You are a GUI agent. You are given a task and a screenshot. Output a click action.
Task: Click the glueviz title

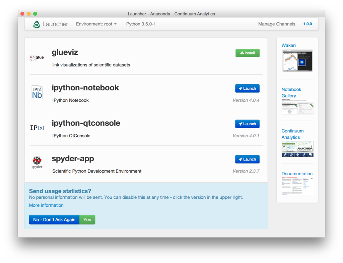tap(65, 53)
